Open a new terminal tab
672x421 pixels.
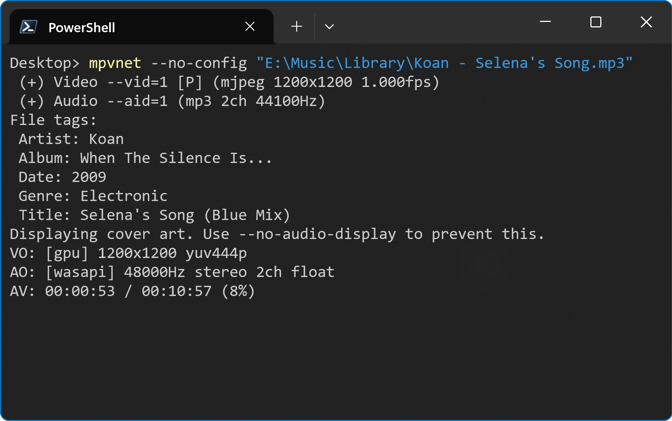point(296,26)
